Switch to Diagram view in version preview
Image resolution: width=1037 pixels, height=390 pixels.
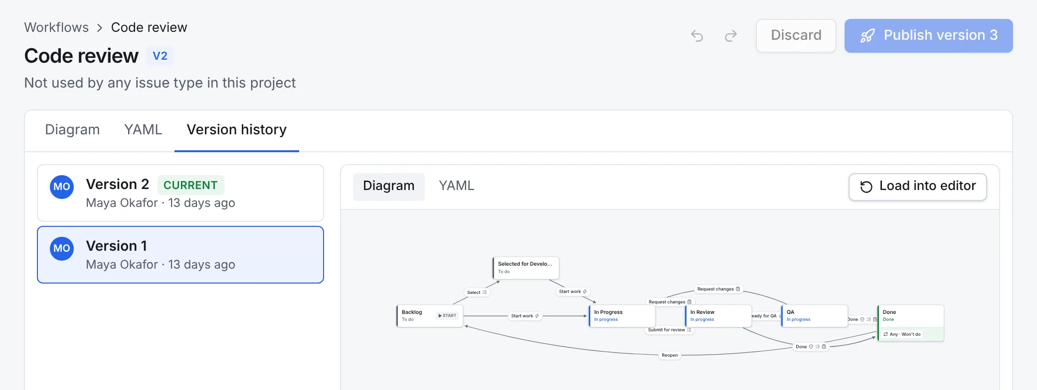389,186
